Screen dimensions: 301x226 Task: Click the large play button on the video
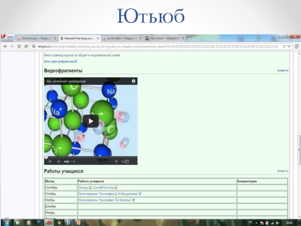tap(91, 121)
